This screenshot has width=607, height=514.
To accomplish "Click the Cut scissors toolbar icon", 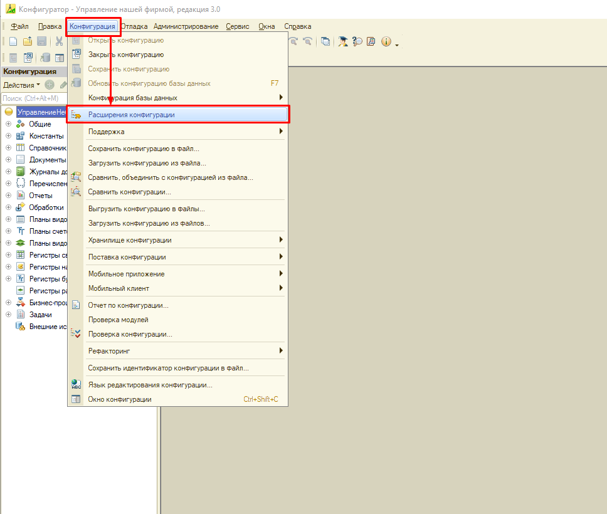I will click(59, 41).
